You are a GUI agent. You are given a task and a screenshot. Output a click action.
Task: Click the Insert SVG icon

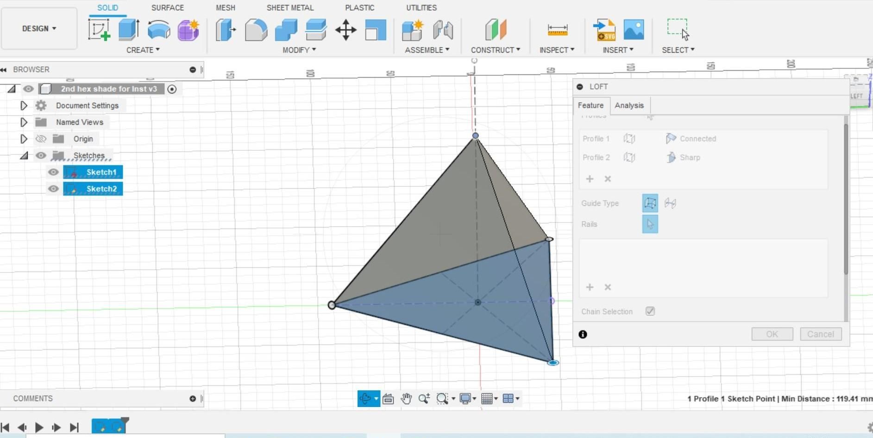(604, 30)
